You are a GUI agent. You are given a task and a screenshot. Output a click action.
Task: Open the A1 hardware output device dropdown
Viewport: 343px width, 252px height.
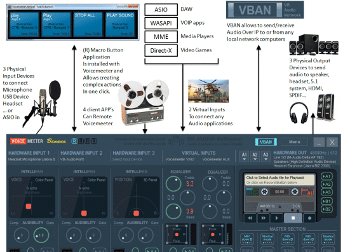click(x=245, y=157)
